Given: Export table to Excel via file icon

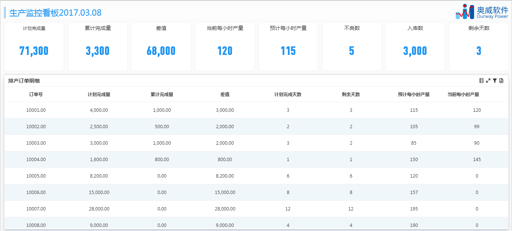Looking at the screenshot, I should tap(502, 81).
